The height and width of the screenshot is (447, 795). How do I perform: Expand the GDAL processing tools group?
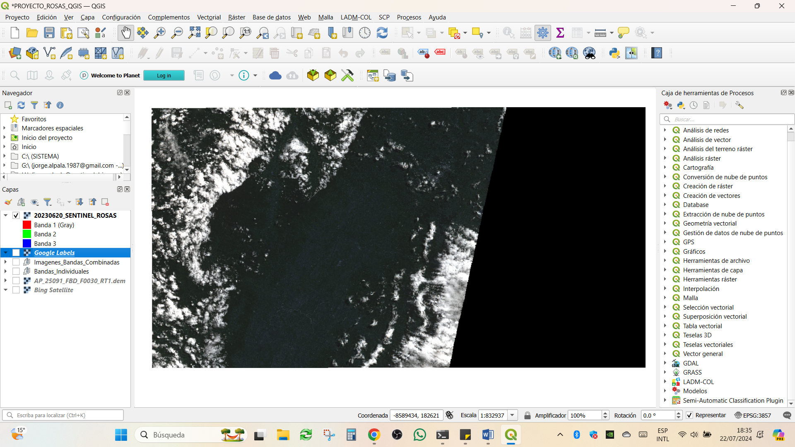[665, 363]
